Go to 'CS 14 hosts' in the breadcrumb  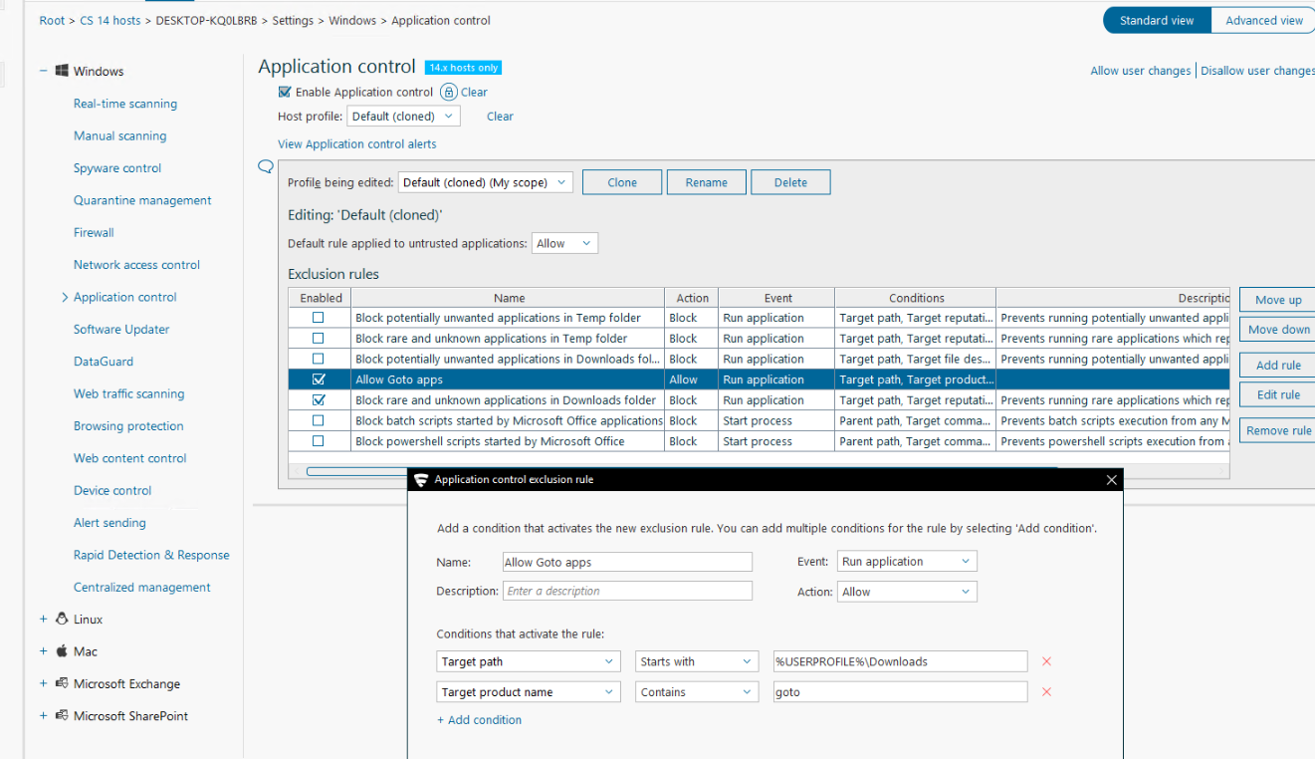tap(110, 21)
